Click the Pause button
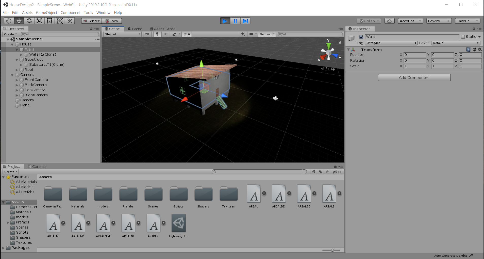 [x=235, y=21]
